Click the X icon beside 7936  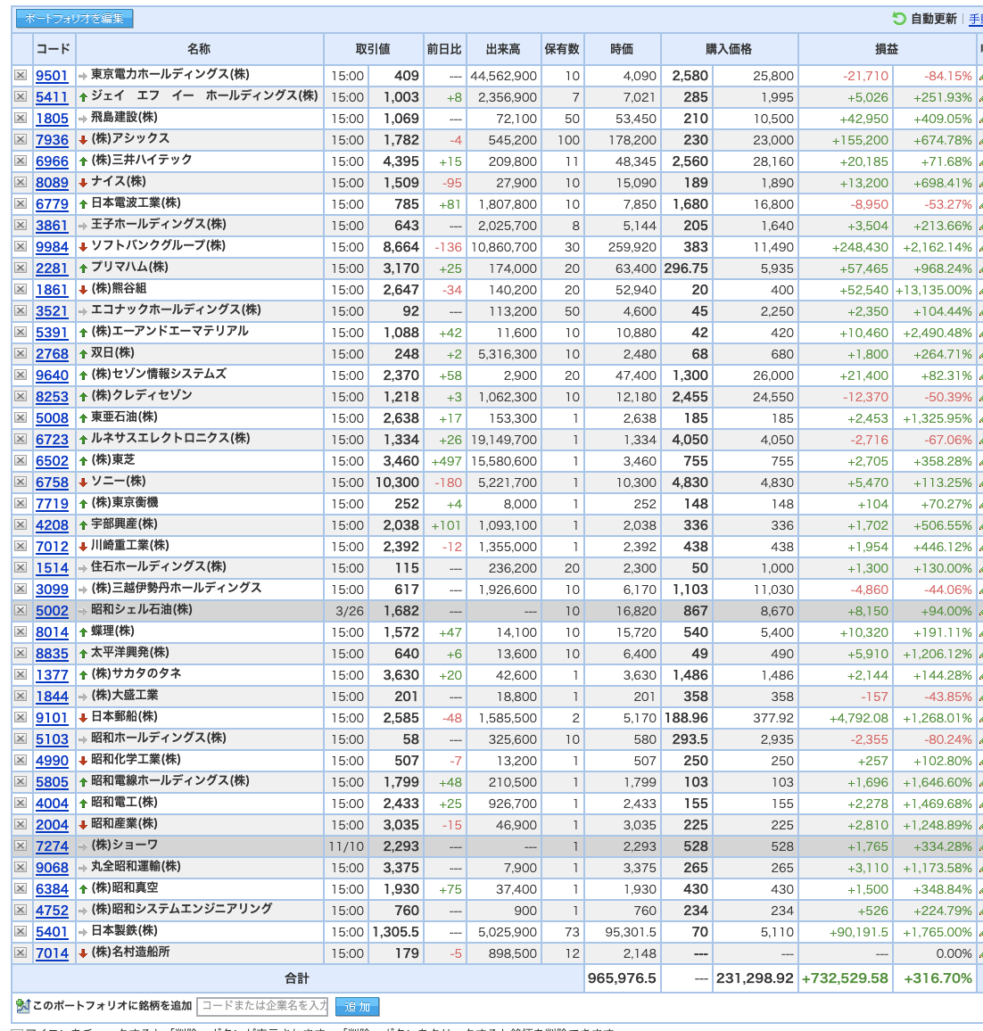(x=21, y=139)
